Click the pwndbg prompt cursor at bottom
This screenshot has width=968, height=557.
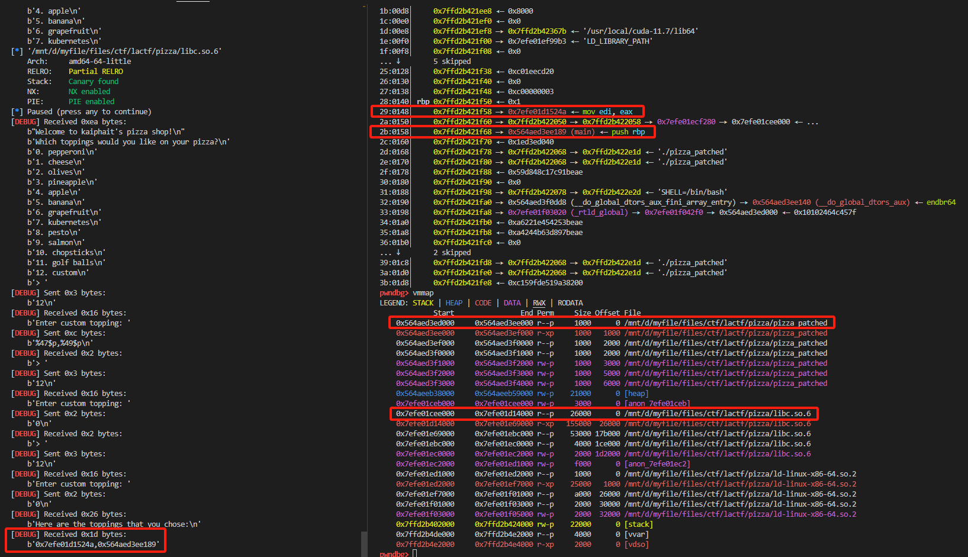pyautogui.click(x=415, y=553)
